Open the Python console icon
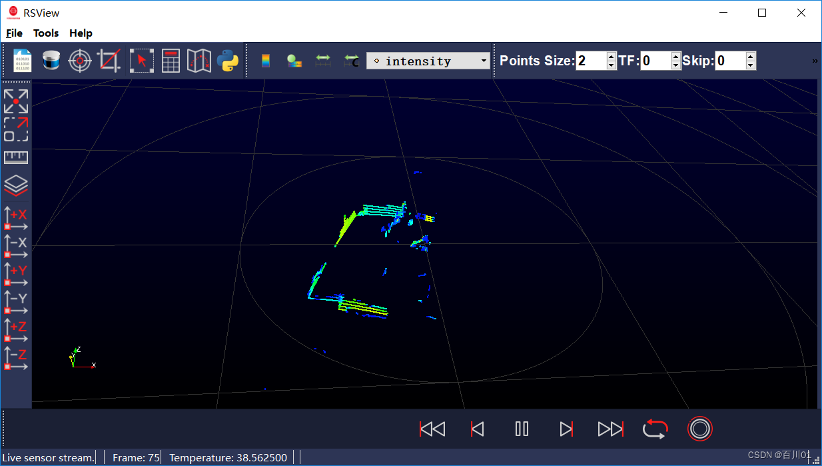The height and width of the screenshot is (466, 822). click(x=227, y=61)
